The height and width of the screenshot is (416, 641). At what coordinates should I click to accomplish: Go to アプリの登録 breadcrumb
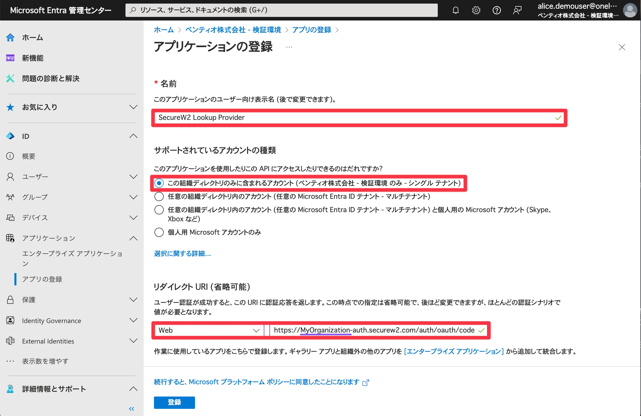coord(312,29)
